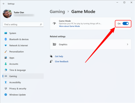The width and height of the screenshot is (135, 103).
Task: Click the Tudor Dan account name
Action: pyautogui.click(x=19, y=12)
